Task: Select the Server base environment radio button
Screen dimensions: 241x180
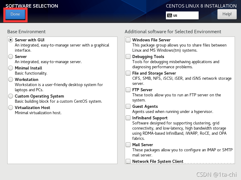Action: click(x=11, y=56)
